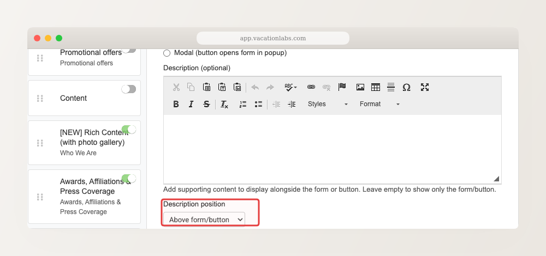The width and height of the screenshot is (546, 256).
Task: Click Paste as plain text icon
Action: pyautogui.click(x=222, y=87)
